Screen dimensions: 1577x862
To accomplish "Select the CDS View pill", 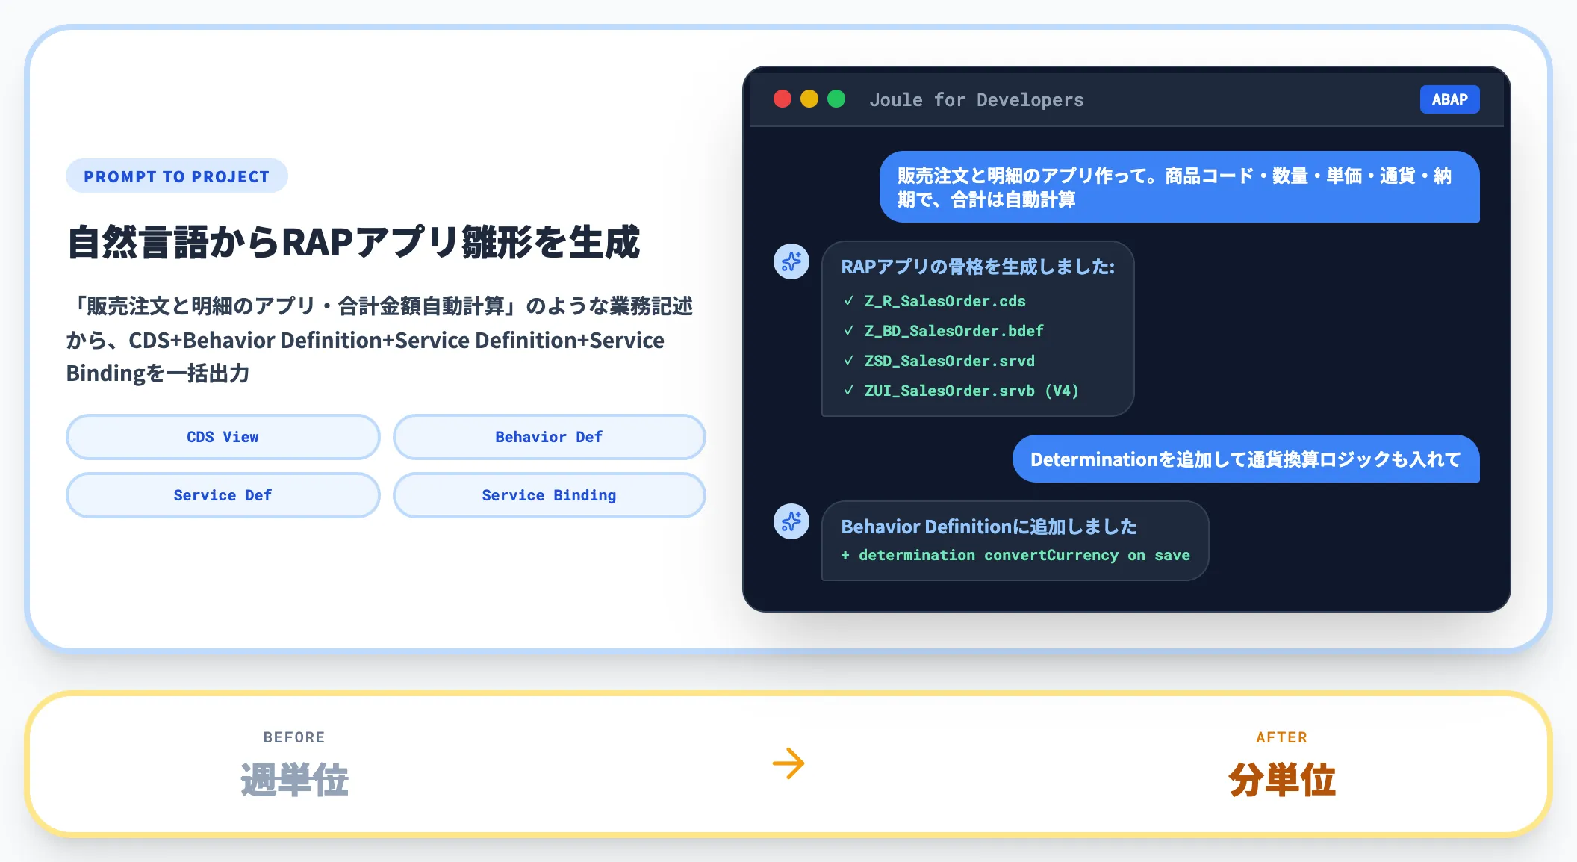I will pyautogui.click(x=223, y=437).
